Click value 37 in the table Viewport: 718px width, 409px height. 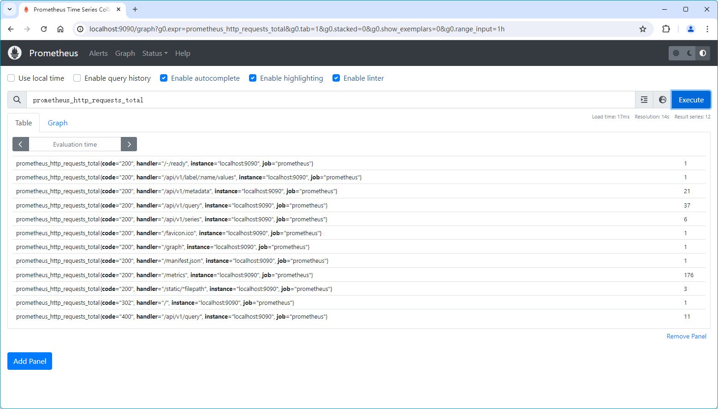687,205
